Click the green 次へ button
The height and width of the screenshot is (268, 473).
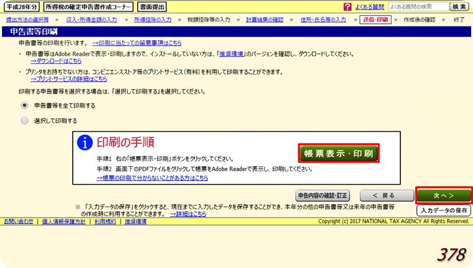coord(443,196)
